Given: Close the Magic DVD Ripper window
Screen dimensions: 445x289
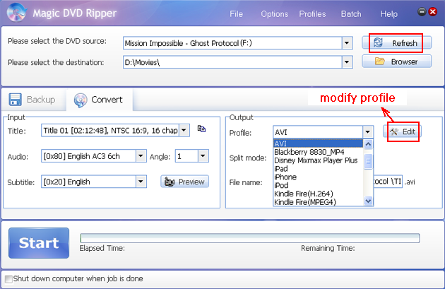Looking at the screenshot, I should (433, 11).
